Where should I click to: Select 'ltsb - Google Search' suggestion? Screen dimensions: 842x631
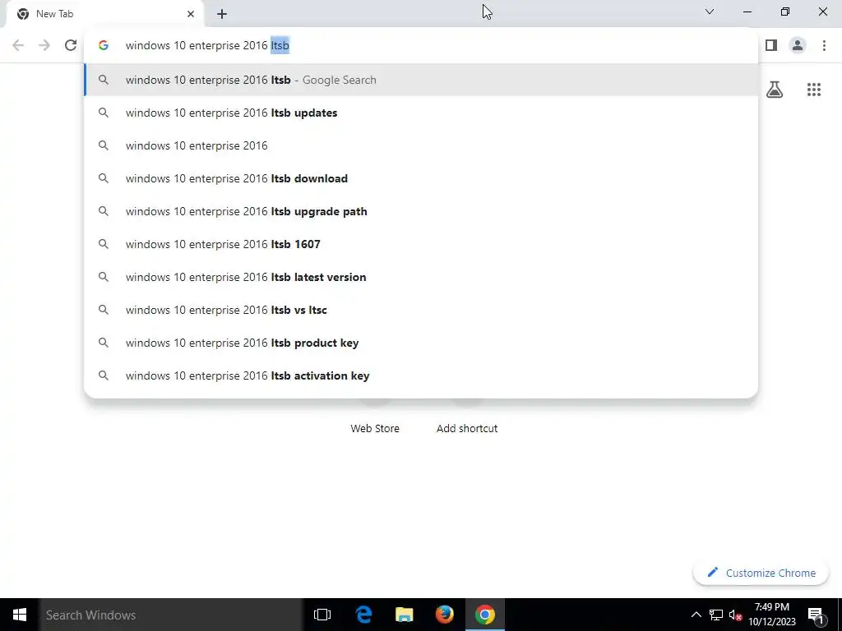click(x=421, y=80)
